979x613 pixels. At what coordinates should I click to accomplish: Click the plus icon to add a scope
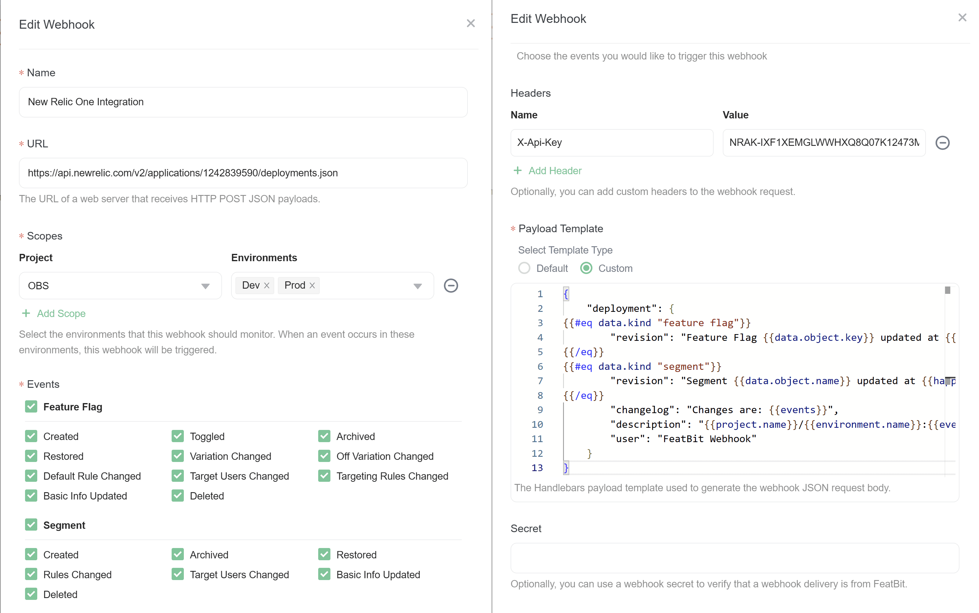[x=26, y=313]
